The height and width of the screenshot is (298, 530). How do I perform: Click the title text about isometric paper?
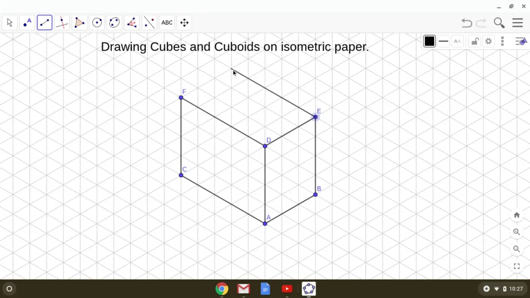click(x=235, y=47)
